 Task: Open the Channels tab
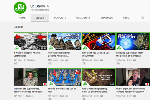click(x=106, y=18)
